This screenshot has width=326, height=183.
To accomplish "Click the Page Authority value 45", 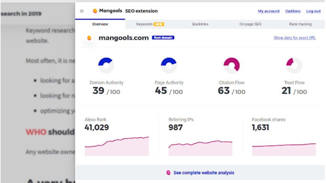I will (161, 91).
